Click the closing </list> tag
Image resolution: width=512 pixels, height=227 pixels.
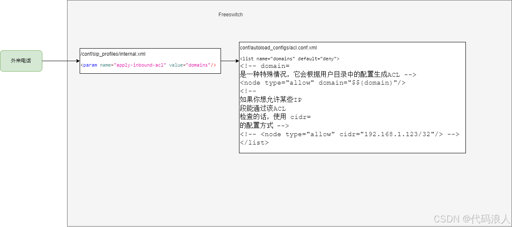254,142
